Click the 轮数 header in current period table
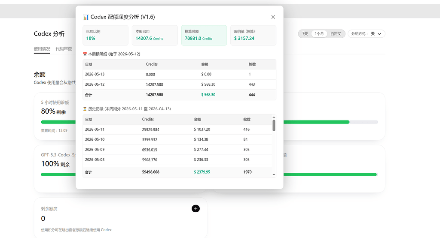The image size is (440, 238). [x=252, y=64]
